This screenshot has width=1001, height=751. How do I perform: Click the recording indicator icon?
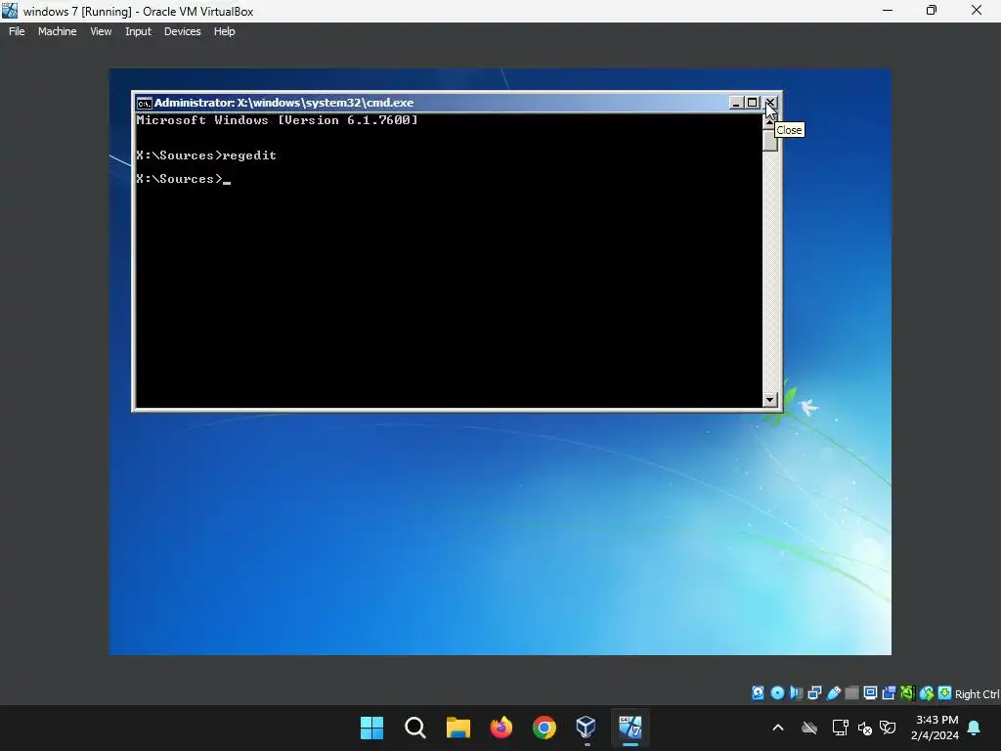point(889,693)
